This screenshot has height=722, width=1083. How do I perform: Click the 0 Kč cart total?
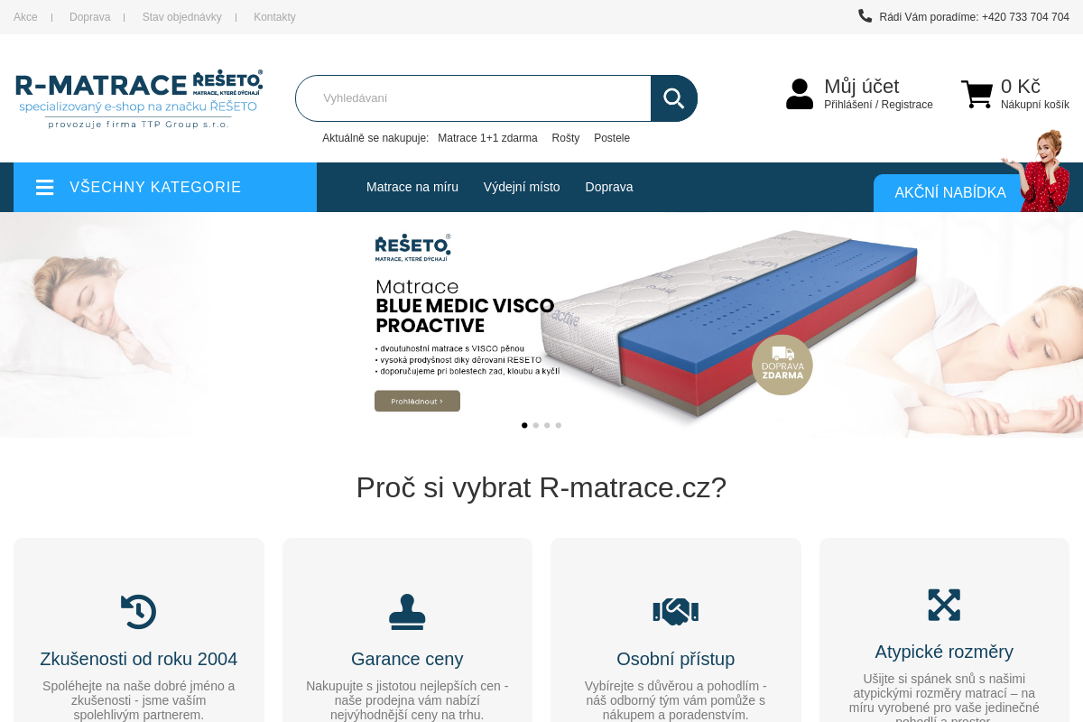[1021, 86]
